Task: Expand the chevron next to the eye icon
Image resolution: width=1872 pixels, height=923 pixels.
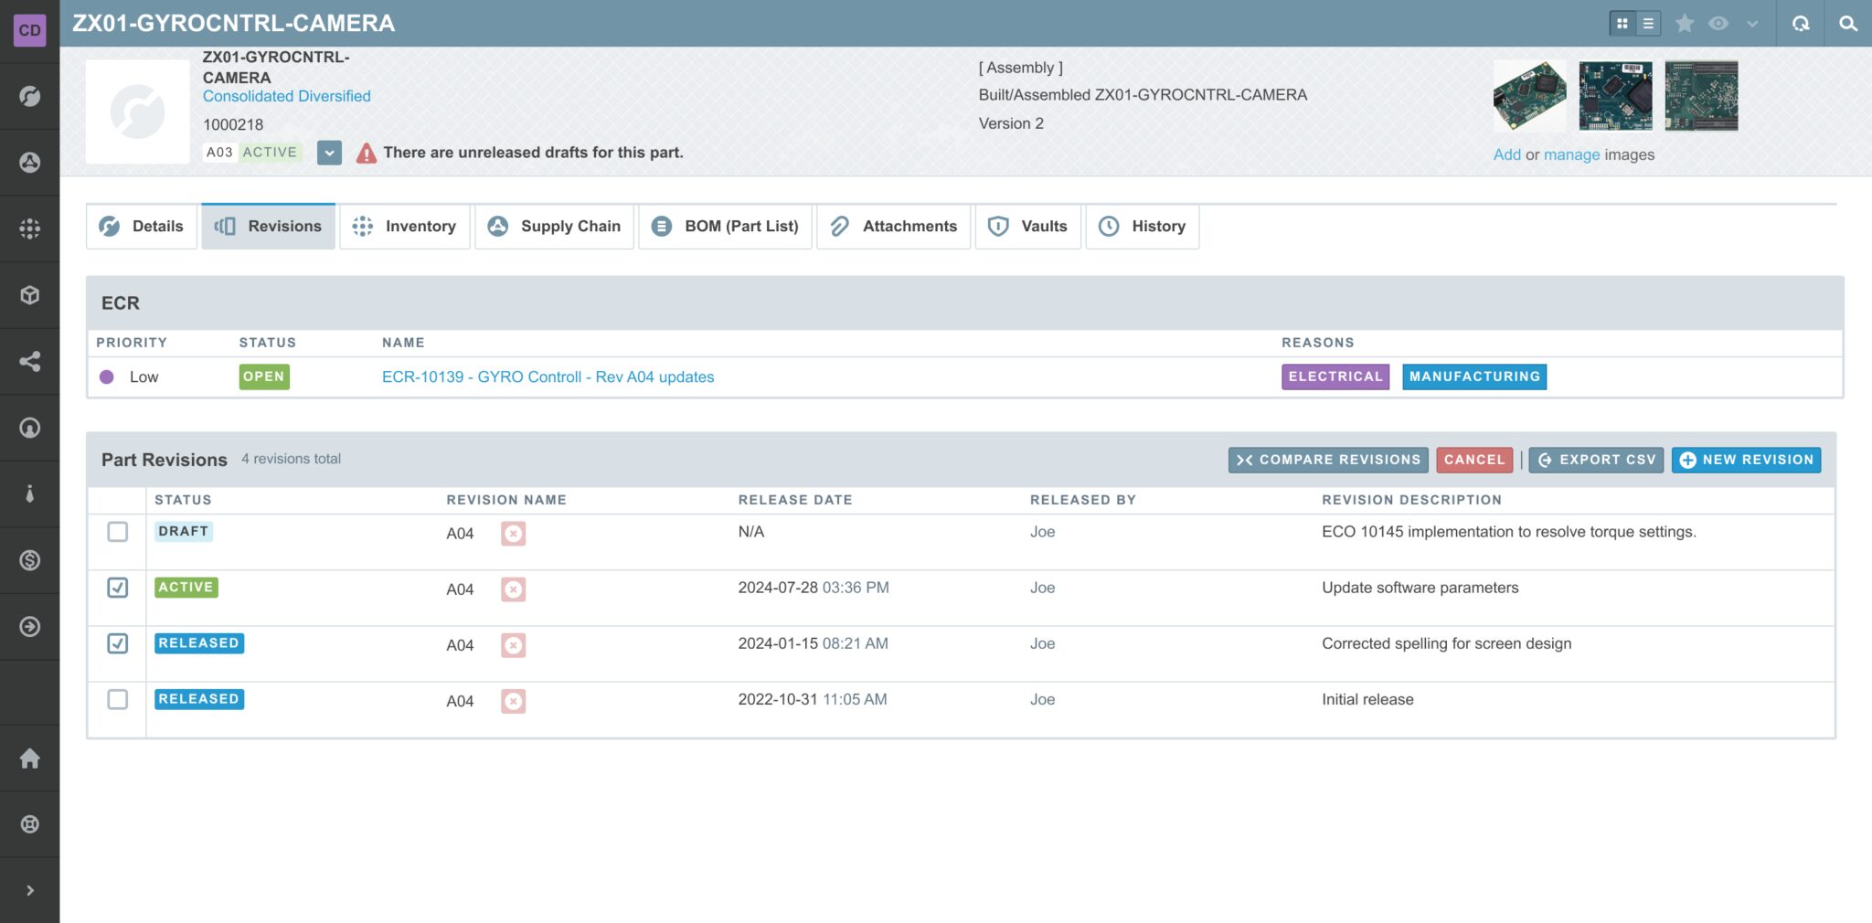Action: [1751, 23]
